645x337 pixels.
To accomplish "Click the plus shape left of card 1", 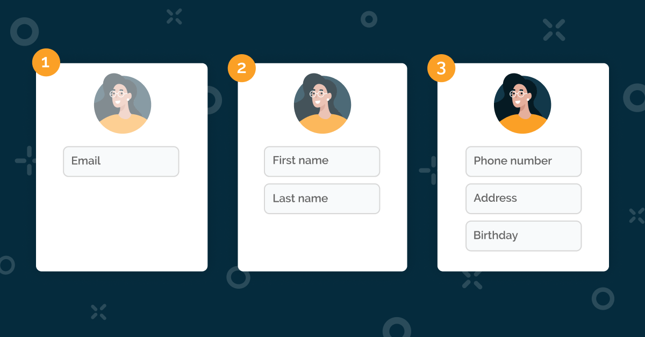I will click(x=25, y=160).
